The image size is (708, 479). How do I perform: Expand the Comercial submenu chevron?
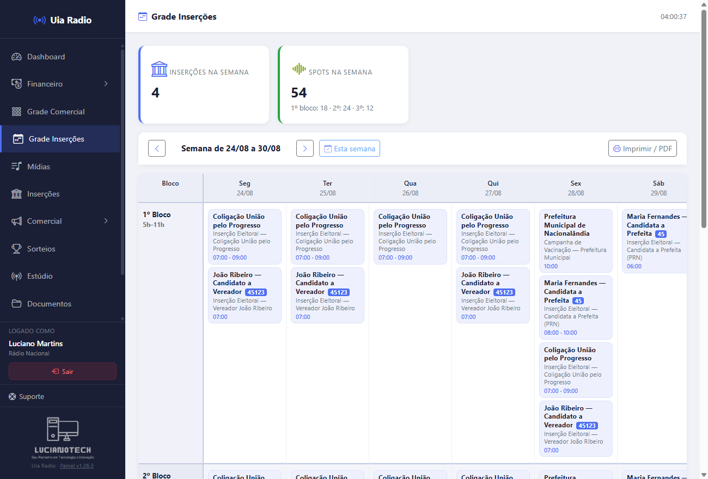(x=106, y=221)
